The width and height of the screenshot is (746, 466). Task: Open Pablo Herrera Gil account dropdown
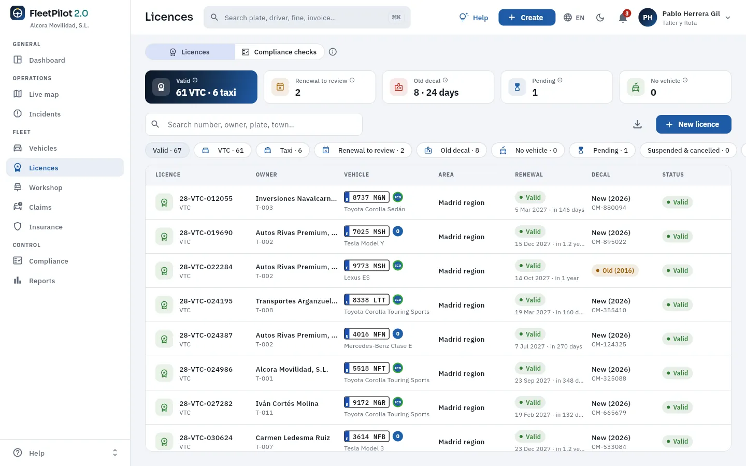[x=684, y=18]
